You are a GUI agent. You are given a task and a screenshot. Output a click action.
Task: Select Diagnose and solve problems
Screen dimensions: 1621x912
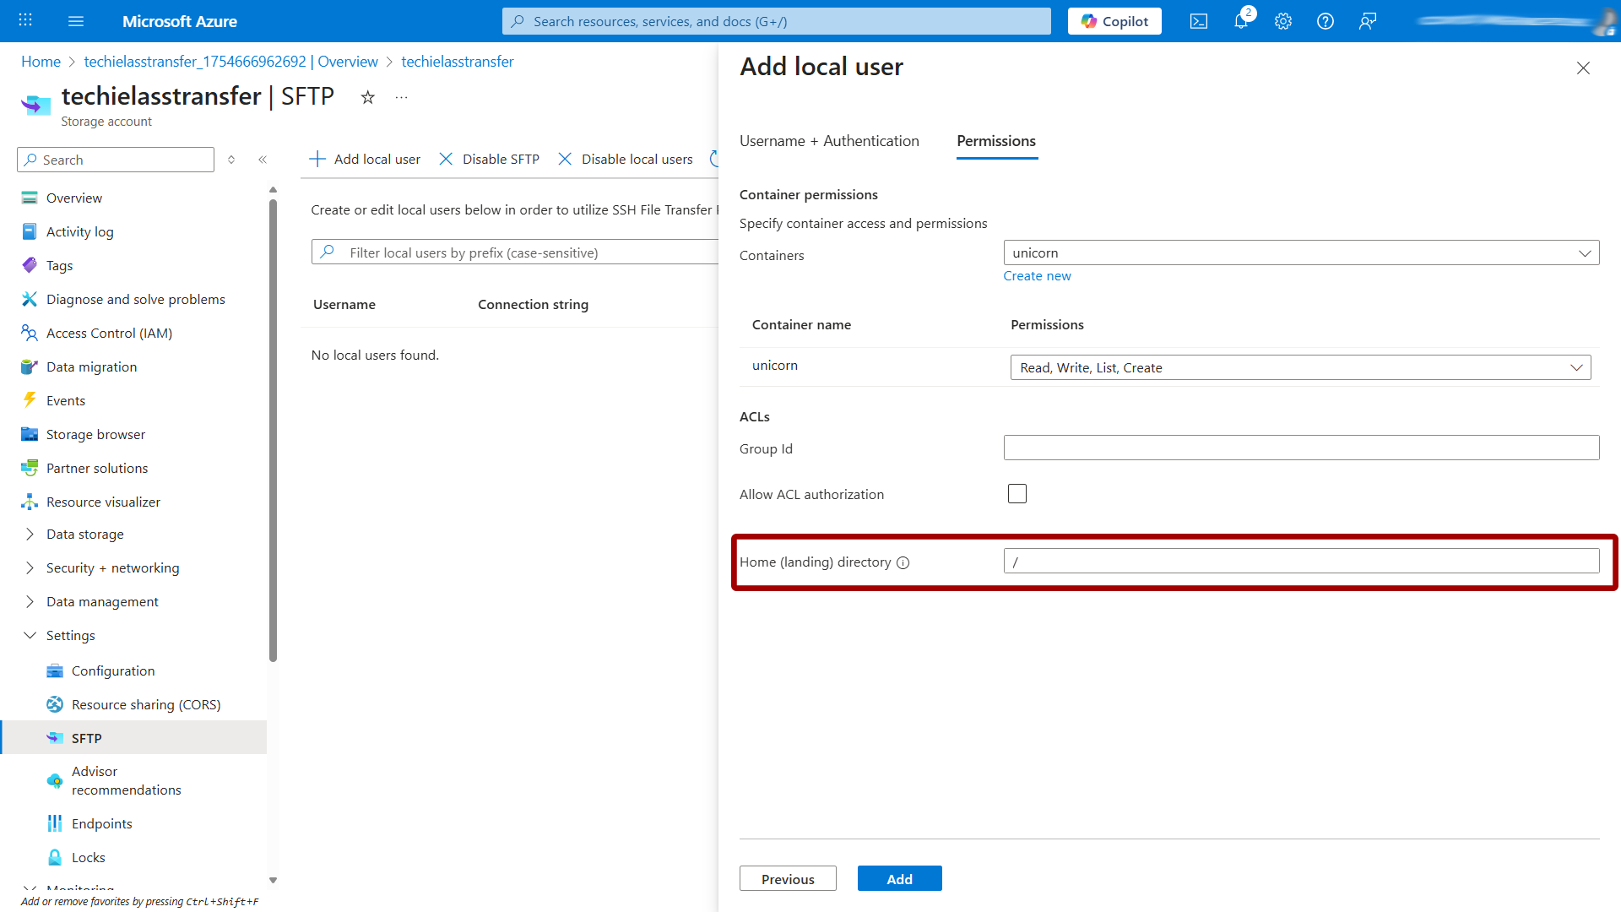(135, 299)
